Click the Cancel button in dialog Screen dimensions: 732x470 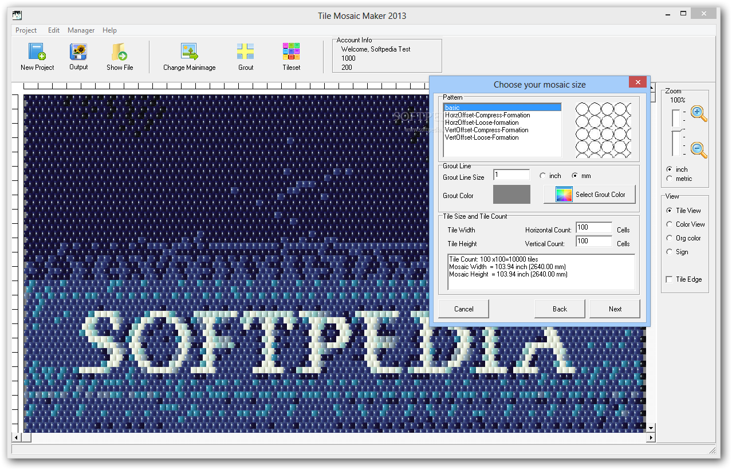(x=463, y=309)
